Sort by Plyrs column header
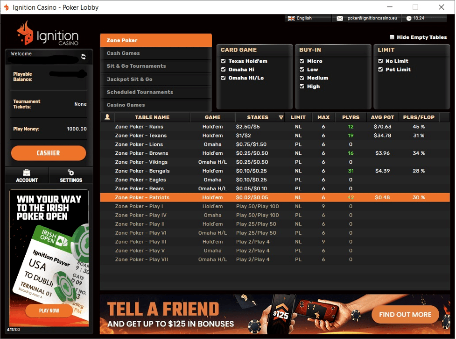This screenshot has width=456, height=339. click(351, 117)
